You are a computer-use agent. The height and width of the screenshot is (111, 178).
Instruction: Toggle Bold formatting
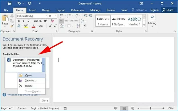[19, 21]
